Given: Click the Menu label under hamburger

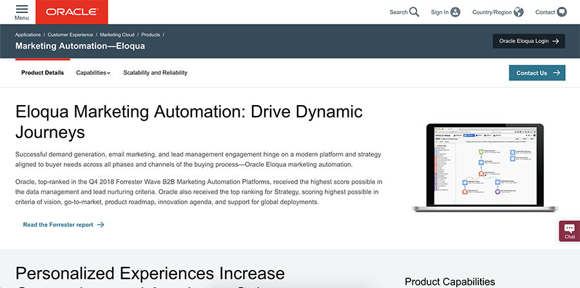Looking at the screenshot, I should click(x=22, y=18).
